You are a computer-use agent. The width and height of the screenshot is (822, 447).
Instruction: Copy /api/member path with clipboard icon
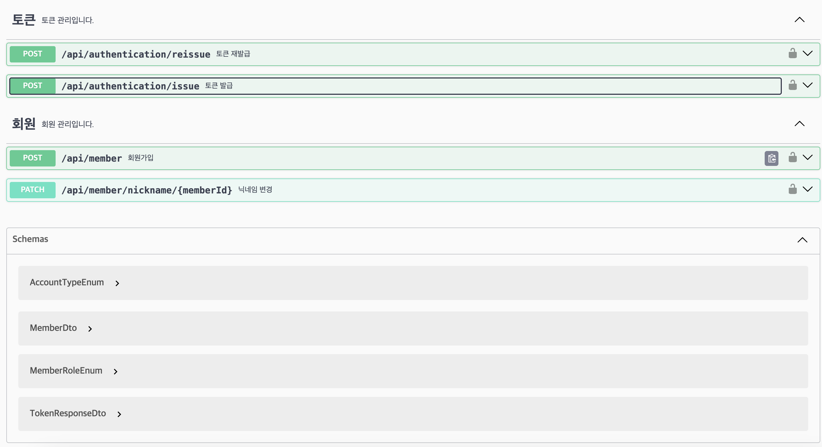(771, 158)
